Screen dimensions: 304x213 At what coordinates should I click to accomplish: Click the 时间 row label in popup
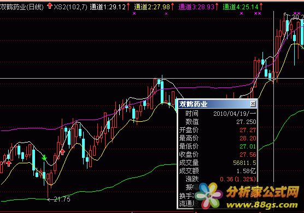point(192,114)
